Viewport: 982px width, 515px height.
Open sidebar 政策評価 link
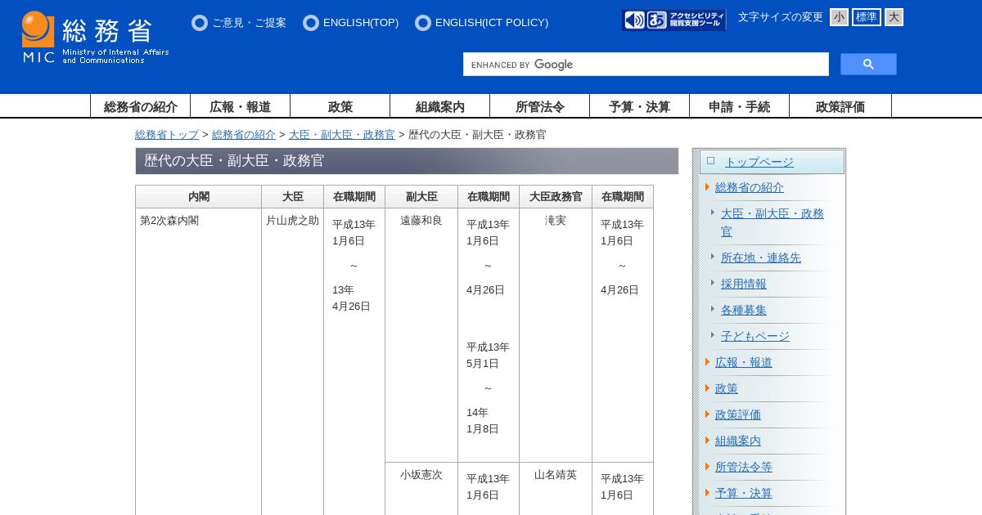738,414
